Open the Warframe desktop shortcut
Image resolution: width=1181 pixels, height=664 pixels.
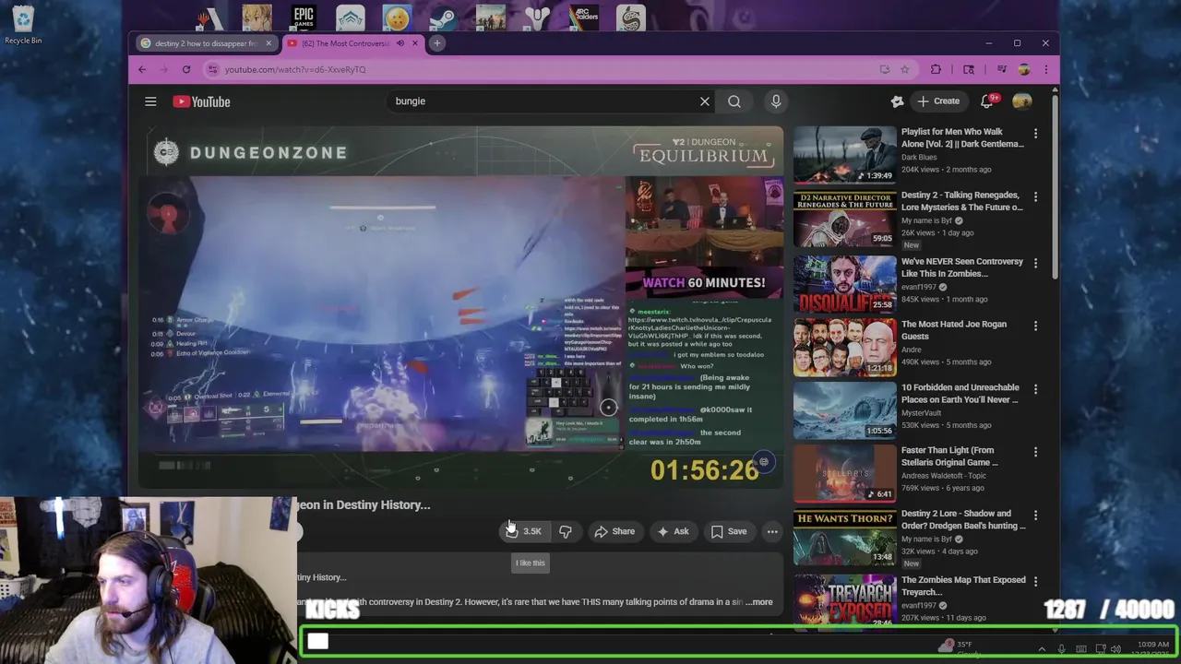coord(351,18)
